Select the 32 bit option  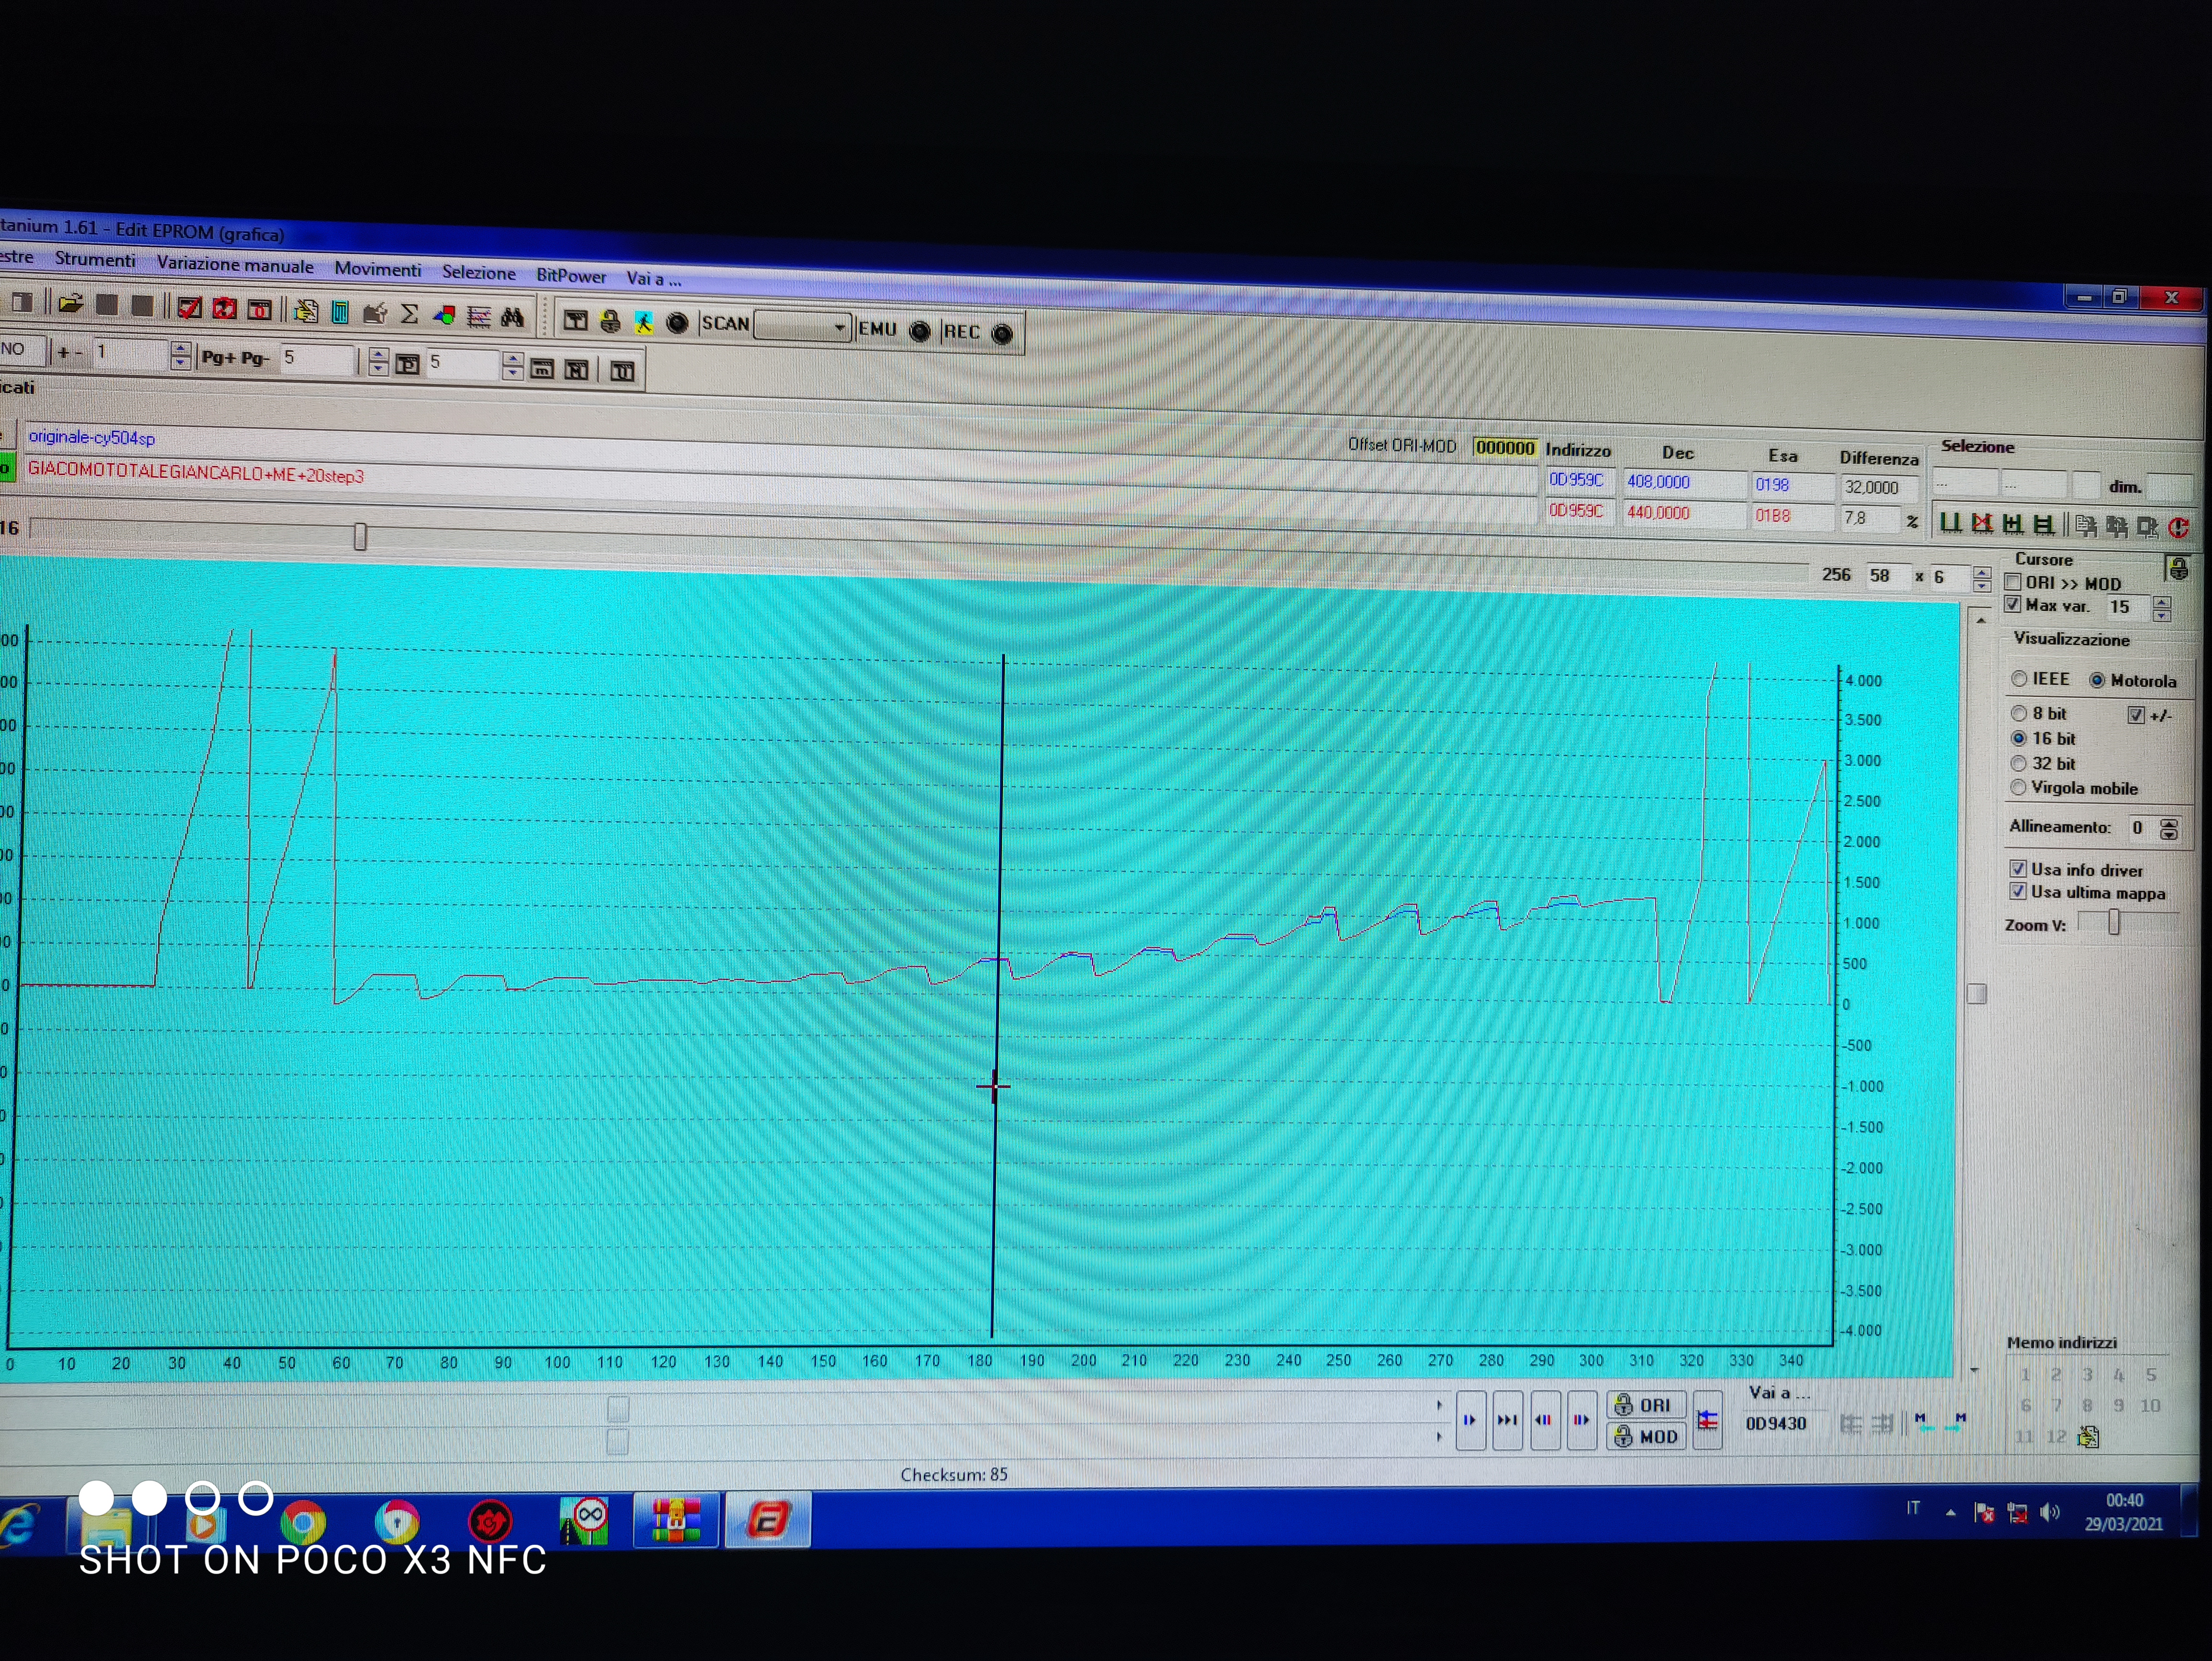[x=2019, y=763]
